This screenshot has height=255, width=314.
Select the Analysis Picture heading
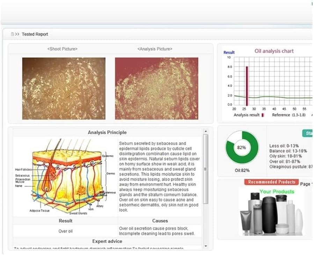tap(155, 49)
